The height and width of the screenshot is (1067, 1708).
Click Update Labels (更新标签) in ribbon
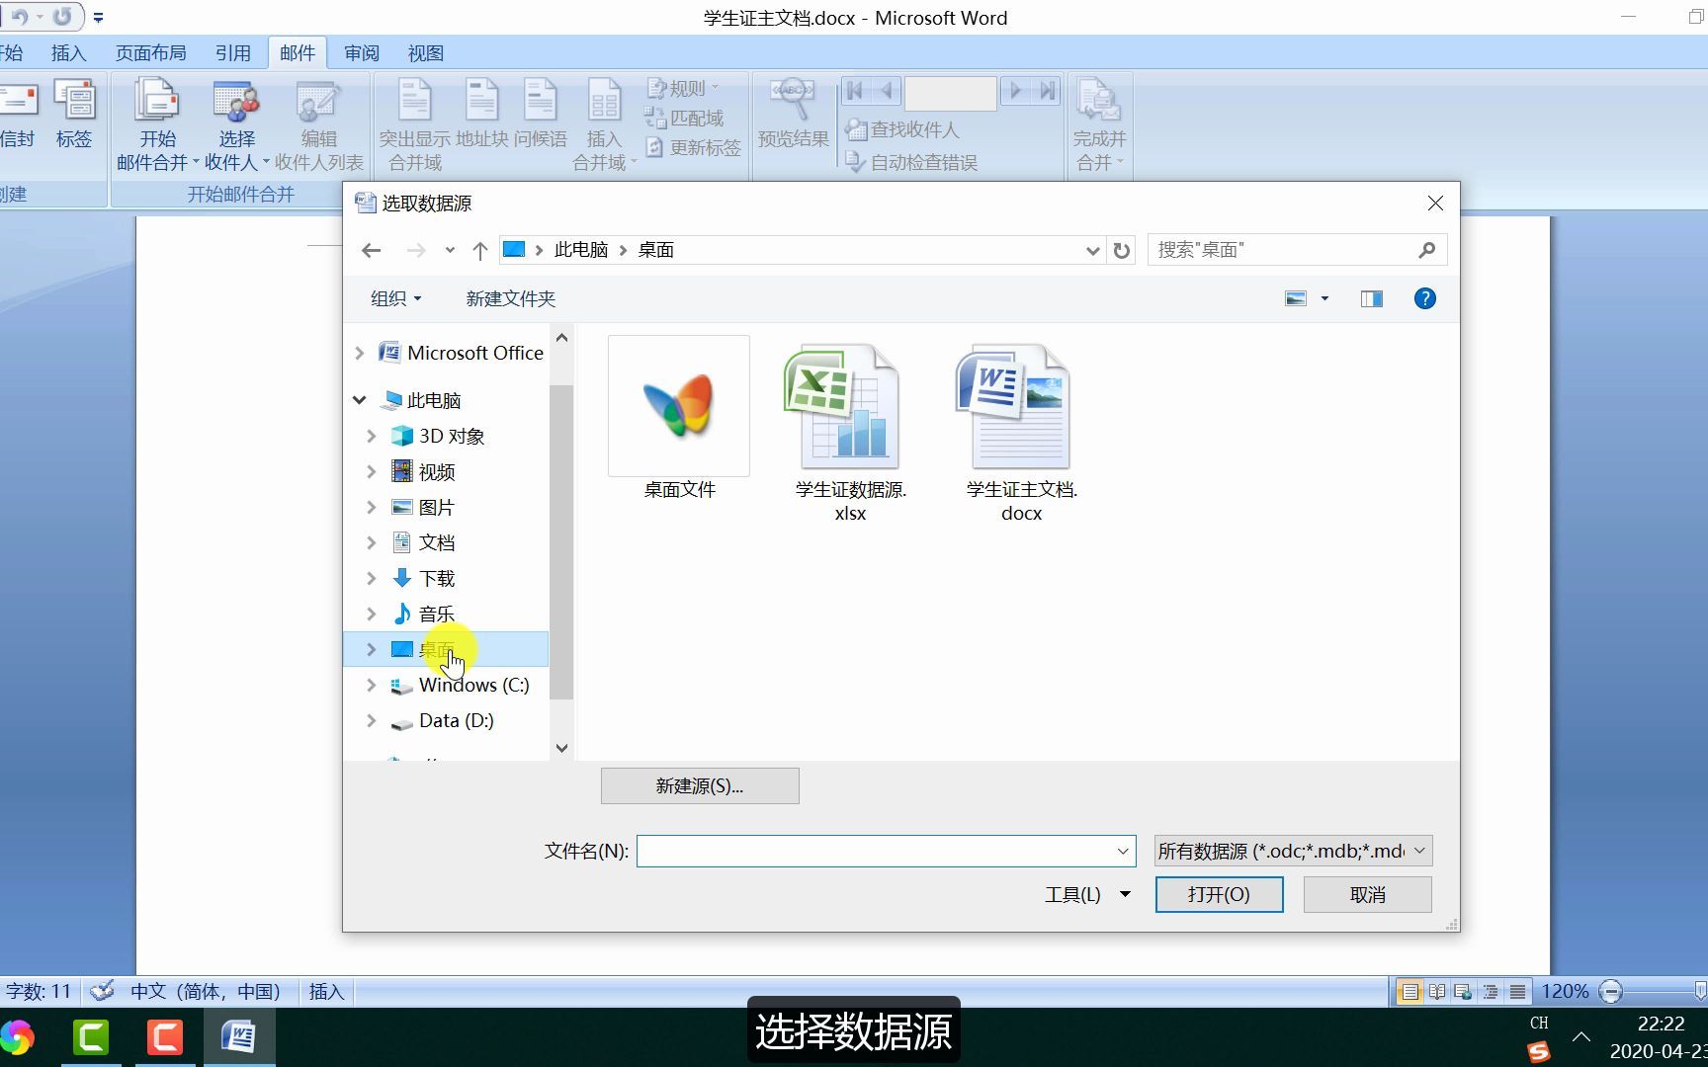coord(693,147)
